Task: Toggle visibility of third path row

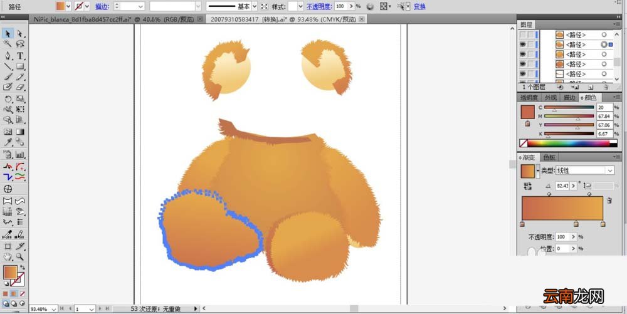Action: click(x=522, y=55)
